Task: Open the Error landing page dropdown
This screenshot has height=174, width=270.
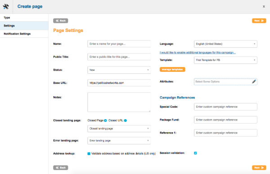Action: [119, 141]
